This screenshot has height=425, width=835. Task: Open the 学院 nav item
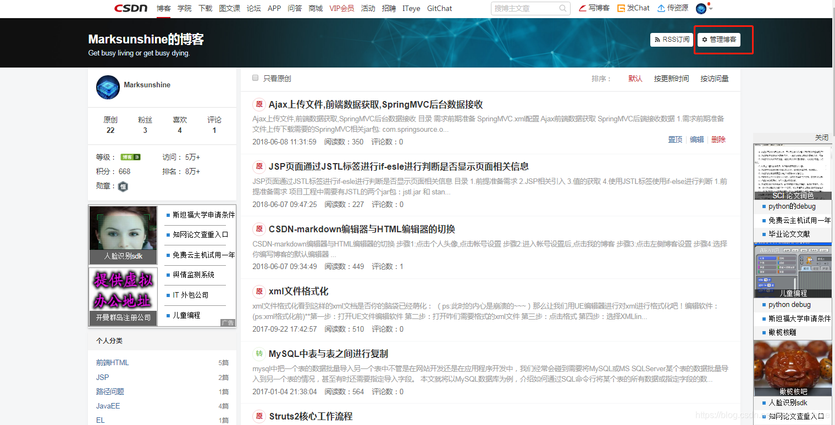point(185,8)
